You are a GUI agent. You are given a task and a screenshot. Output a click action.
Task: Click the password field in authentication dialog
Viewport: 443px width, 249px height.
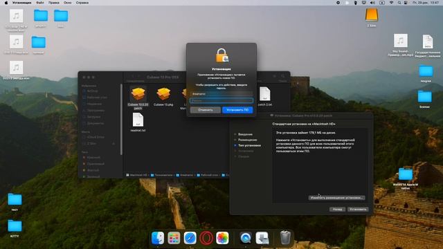(x=221, y=100)
